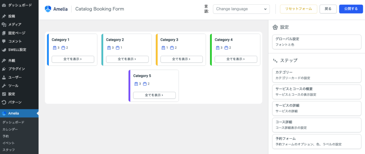Screen dimensions: 365x154
Task: Click the 戻る button
Action: [x=328, y=9]
